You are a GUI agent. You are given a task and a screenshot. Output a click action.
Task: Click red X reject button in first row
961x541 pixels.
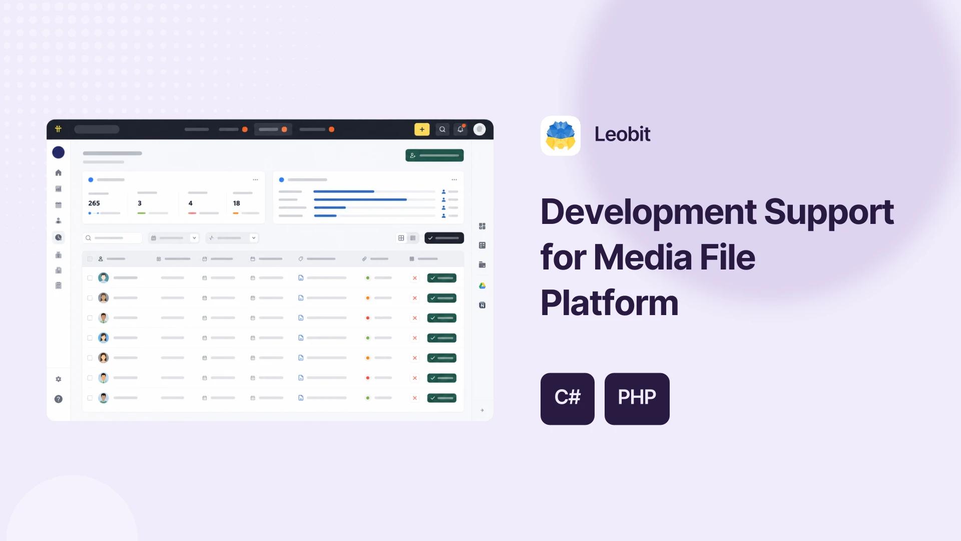coord(414,278)
